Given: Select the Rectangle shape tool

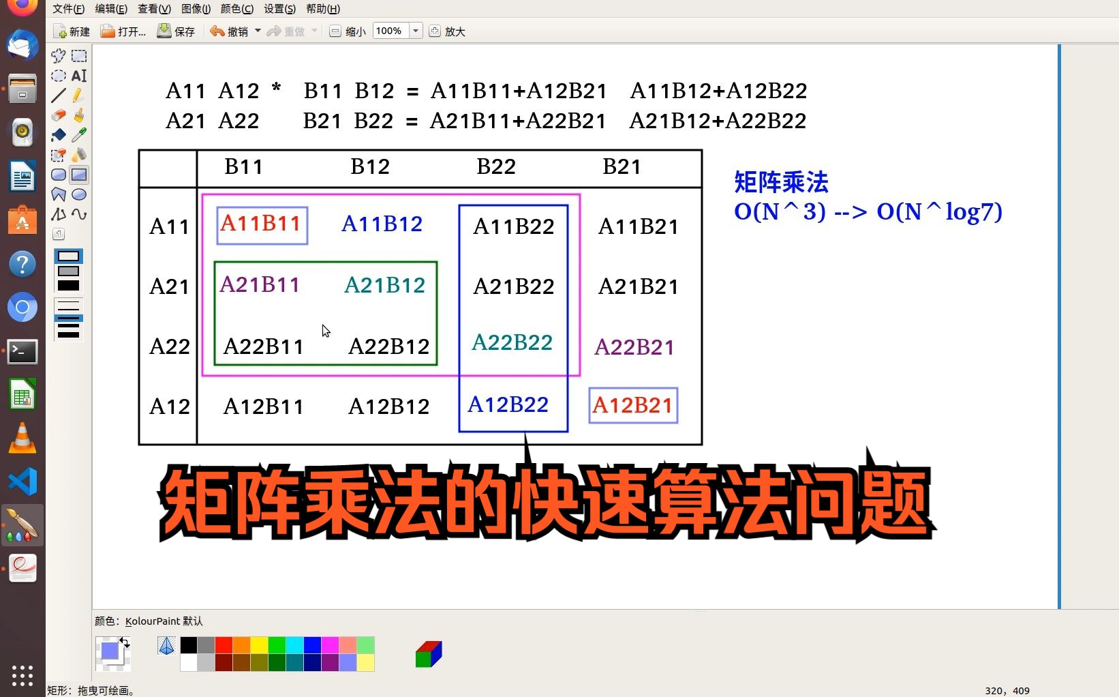Looking at the screenshot, I should pos(79,175).
